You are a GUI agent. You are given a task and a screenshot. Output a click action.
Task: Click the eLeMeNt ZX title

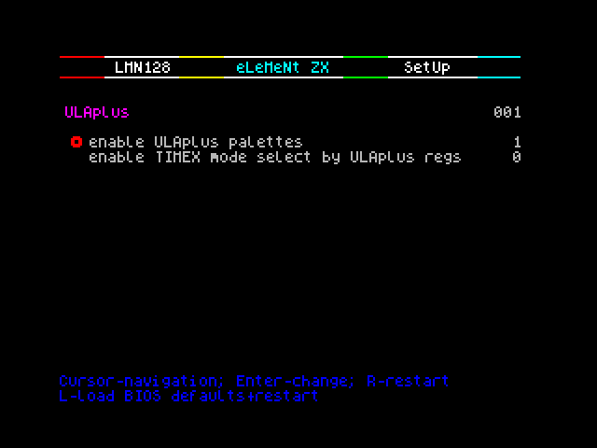pos(282,67)
